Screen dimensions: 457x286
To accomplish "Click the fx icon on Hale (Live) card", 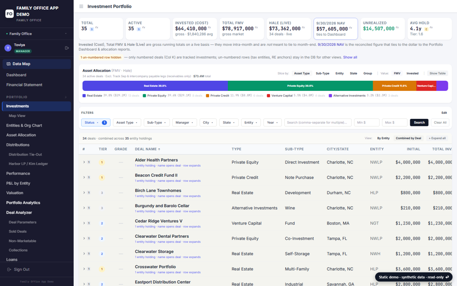I will [x=303, y=28].
